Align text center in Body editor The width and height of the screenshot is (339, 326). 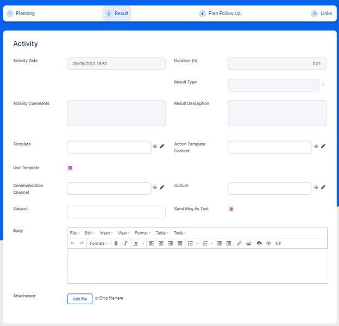pyautogui.click(x=161, y=243)
